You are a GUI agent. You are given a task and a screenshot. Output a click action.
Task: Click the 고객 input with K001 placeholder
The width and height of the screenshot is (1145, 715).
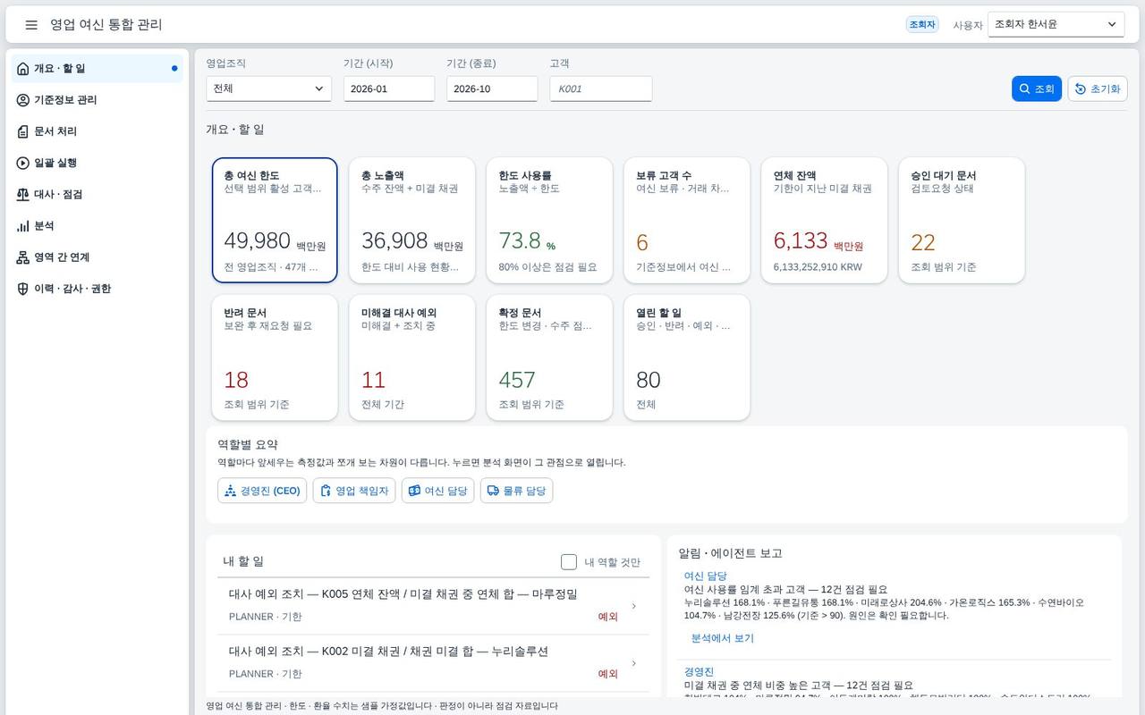pos(601,88)
